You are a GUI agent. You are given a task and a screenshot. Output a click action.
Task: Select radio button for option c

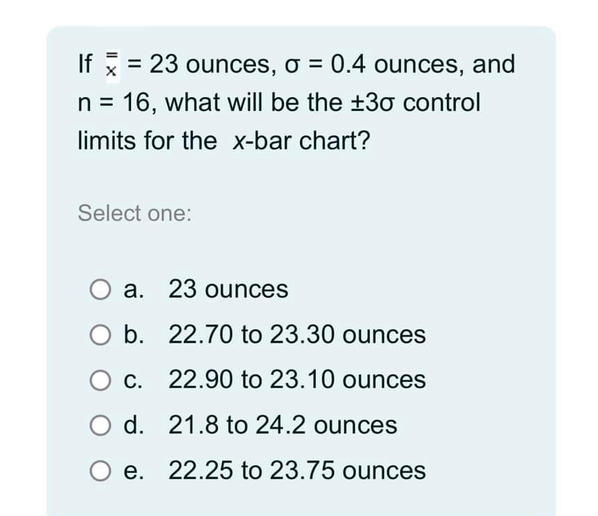tap(99, 380)
